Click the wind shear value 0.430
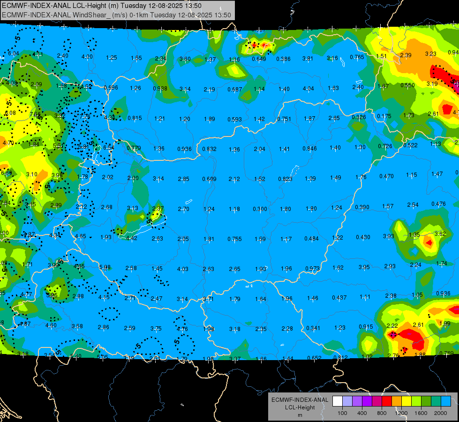Screen dimensions: 459x422 click(x=363, y=237)
